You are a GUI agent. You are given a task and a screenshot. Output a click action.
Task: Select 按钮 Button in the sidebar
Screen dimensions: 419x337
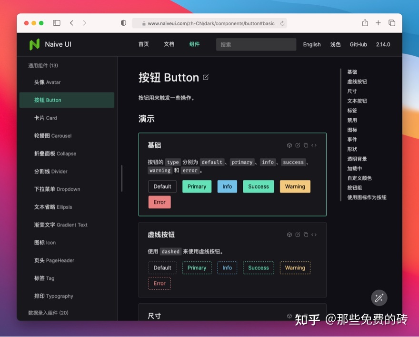tap(67, 100)
